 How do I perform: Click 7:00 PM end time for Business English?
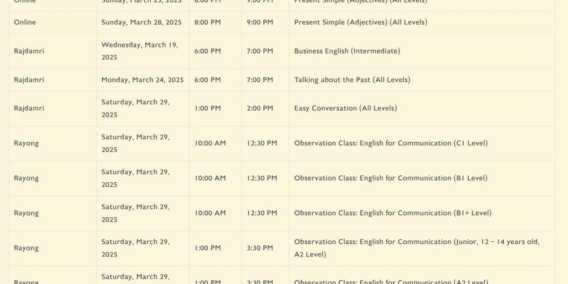[x=260, y=51]
